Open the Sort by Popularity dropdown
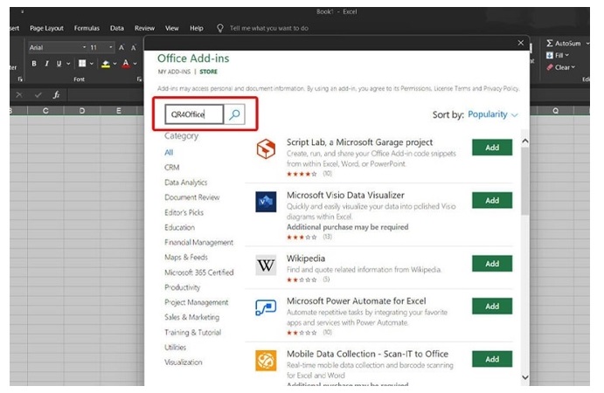 pos(492,114)
